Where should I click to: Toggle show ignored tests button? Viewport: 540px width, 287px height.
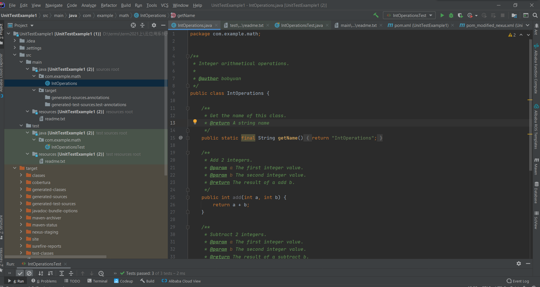point(29,273)
